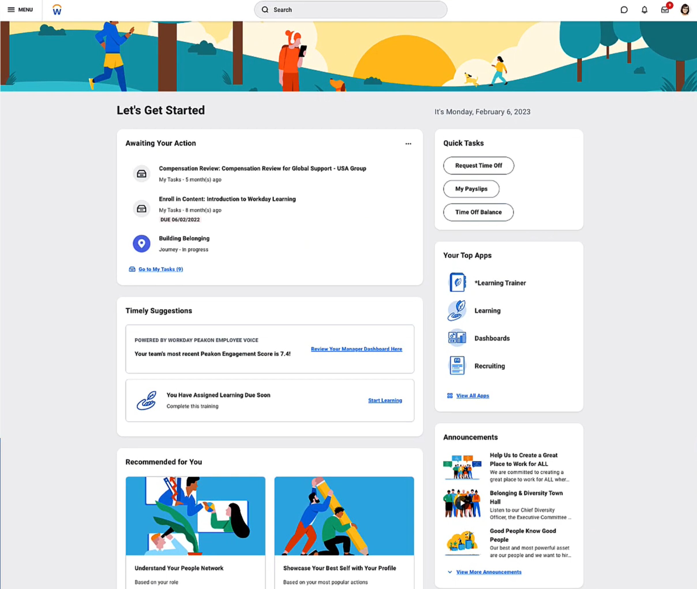697x589 pixels.
Task: Open the MENU hamburger button
Action: tap(20, 10)
